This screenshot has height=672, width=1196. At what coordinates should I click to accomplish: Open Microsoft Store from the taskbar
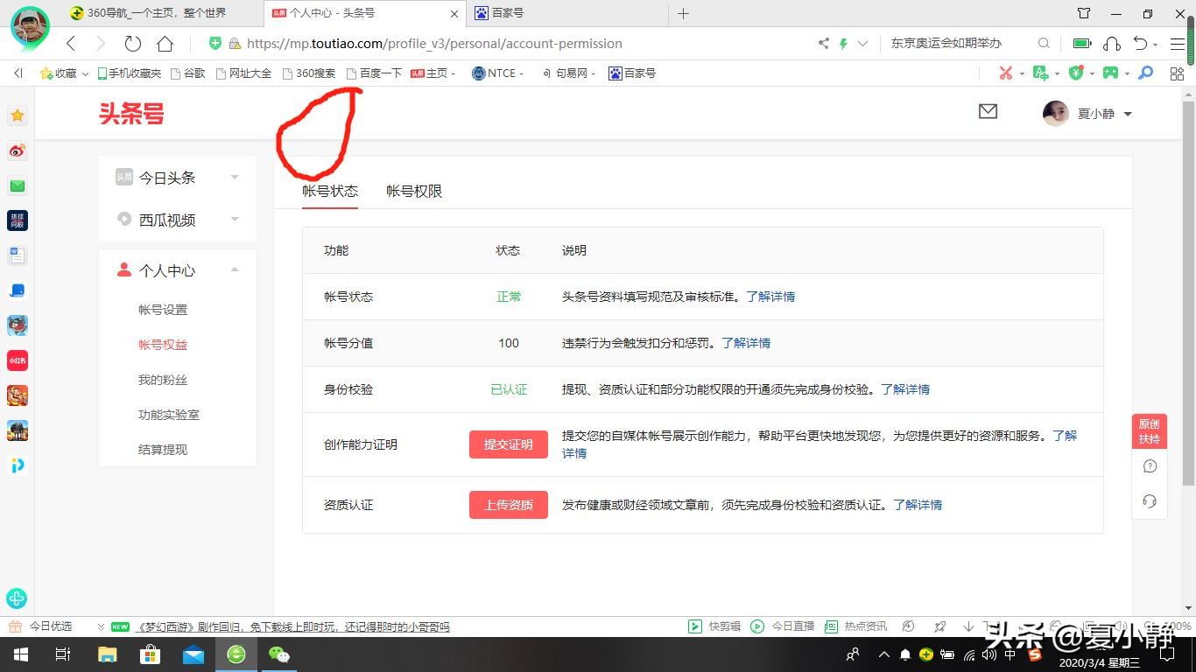(151, 654)
